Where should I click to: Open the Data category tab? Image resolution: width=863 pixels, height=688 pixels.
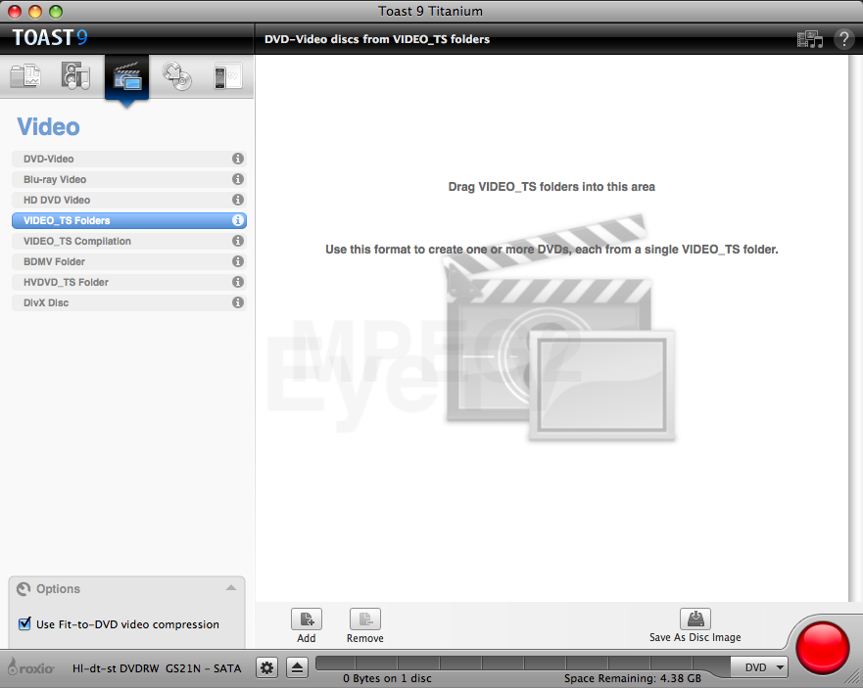[x=25, y=76]
